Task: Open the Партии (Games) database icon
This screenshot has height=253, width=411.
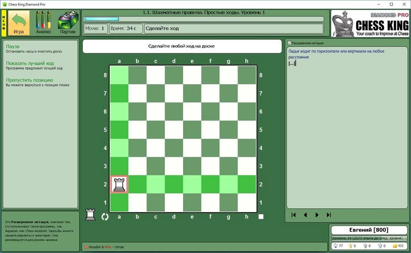Action: (68, 23)
